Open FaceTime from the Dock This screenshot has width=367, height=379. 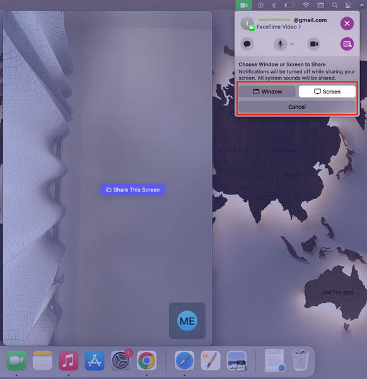point(16,361)
